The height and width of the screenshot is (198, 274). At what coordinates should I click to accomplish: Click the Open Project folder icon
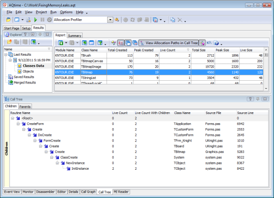coord(8,20)
